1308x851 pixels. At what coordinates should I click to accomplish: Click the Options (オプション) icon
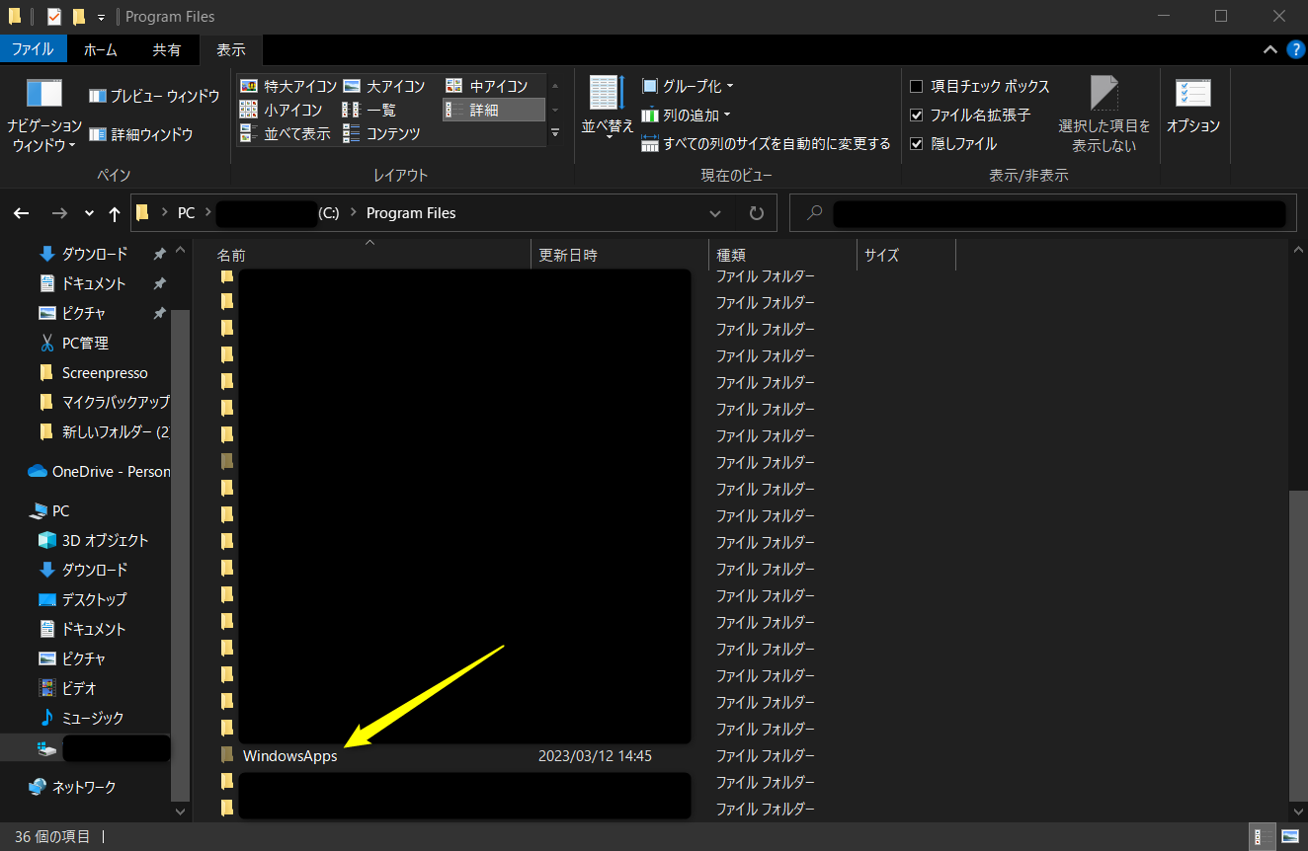tap(1193, 96)
